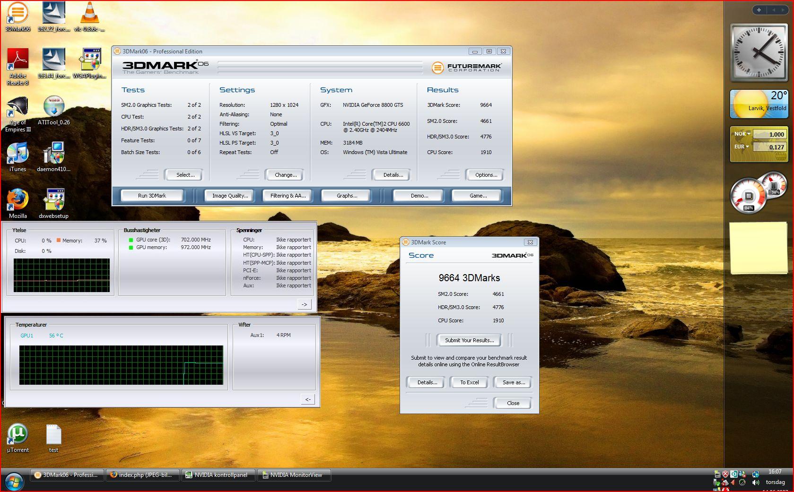This screenshot has width=794, height=492.
Task: Click the EUR value field 0,127
Action: (x=769, y=147)
